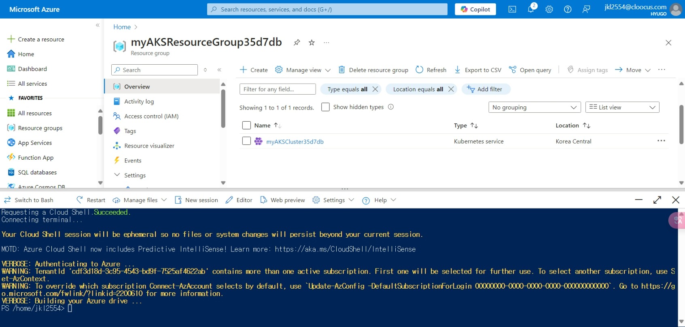Collapse the left portal menu
This screenshot has height=327, width=685.
tap(98, 25)
